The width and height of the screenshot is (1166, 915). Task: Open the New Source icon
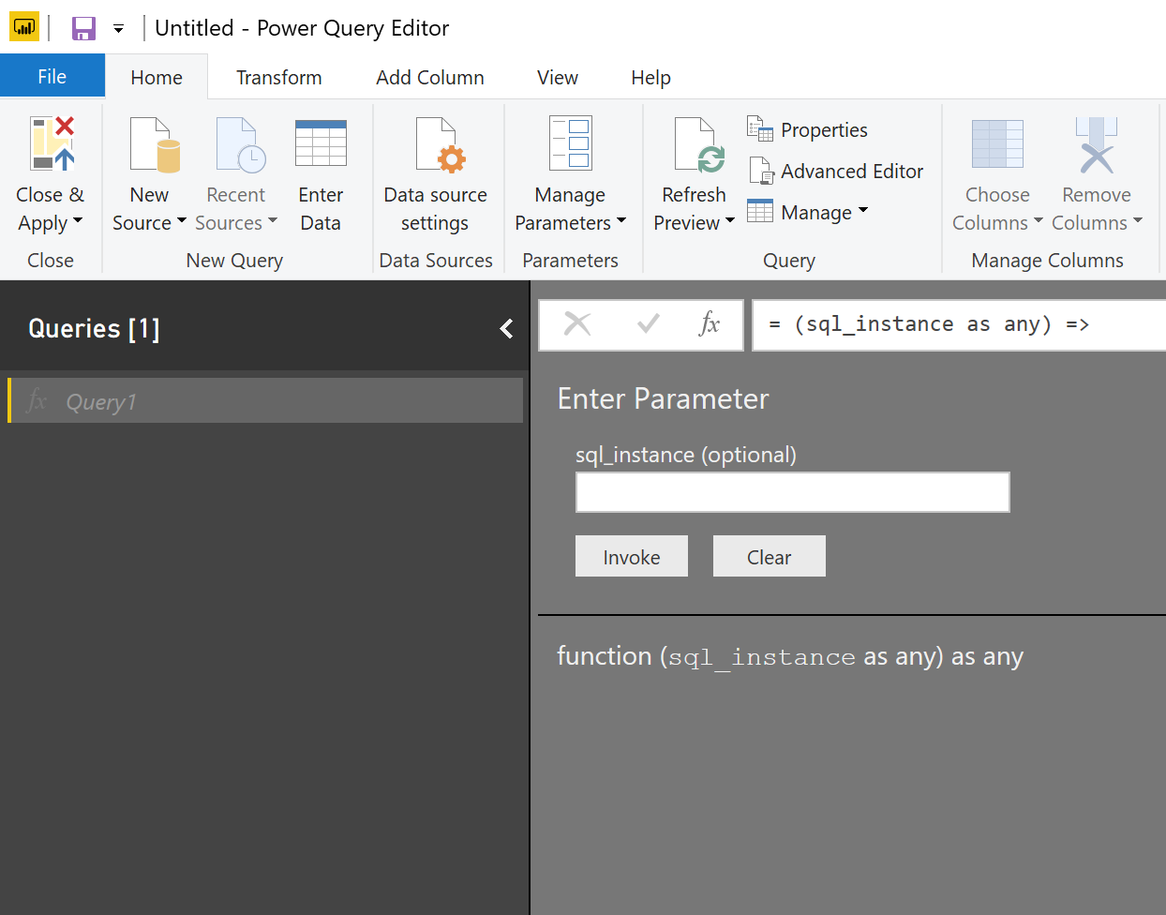pyautogui.click(x=154, y=145)
